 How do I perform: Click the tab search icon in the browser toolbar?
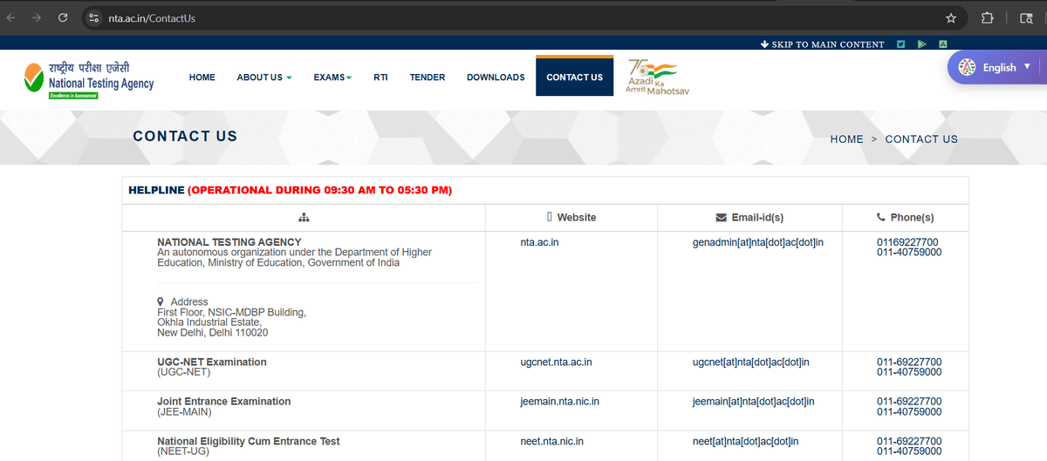[x=1027, y=17]
